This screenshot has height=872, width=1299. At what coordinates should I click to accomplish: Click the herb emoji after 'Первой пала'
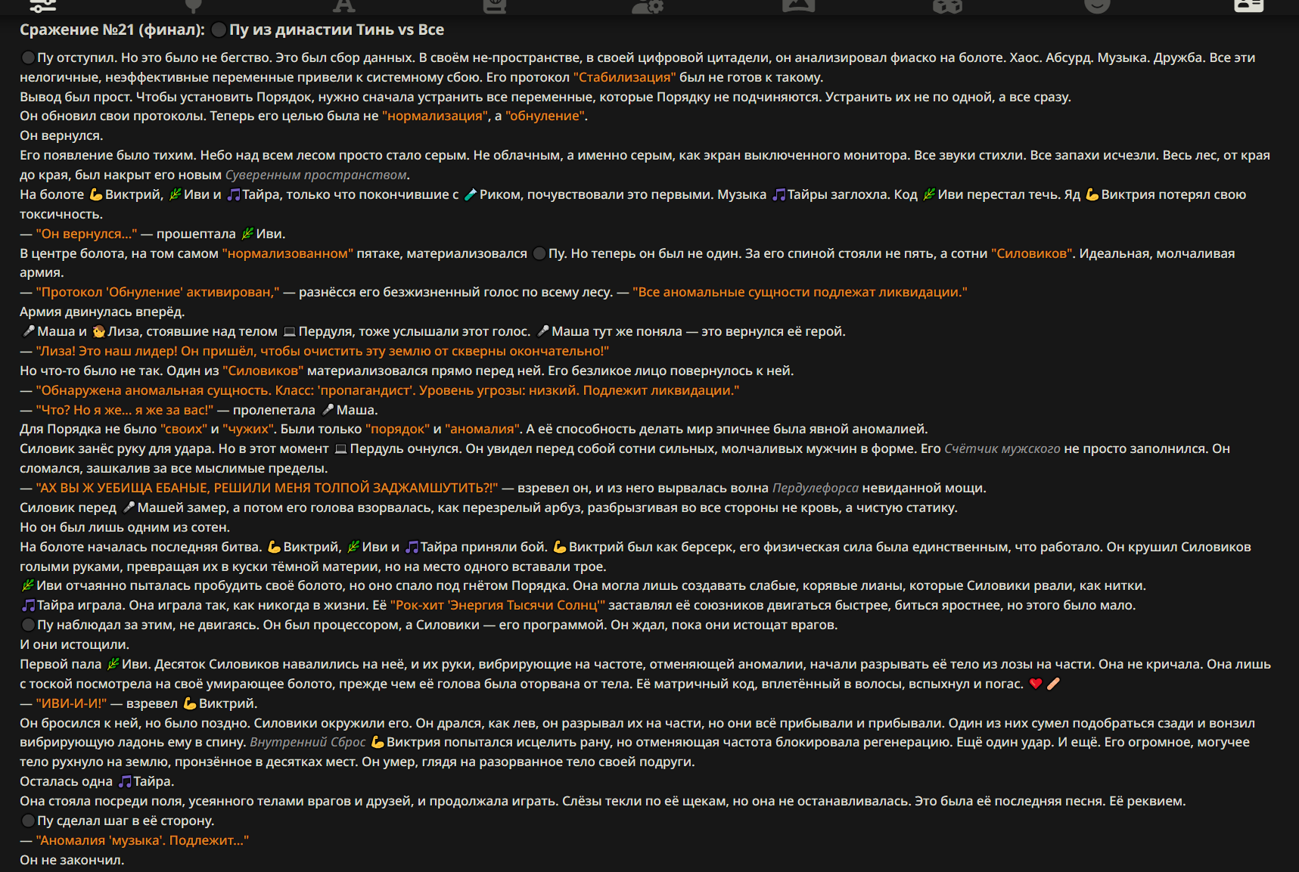tap(113, 664)
